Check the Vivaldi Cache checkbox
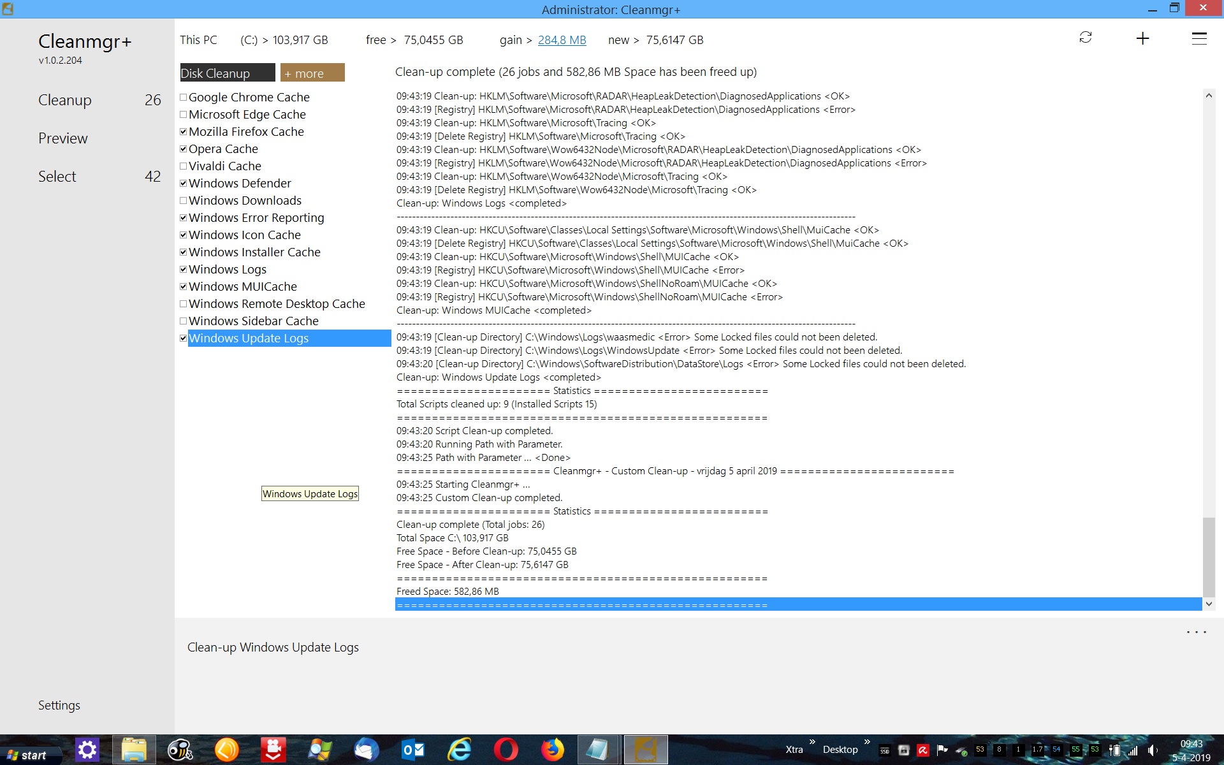Screen dimensions: 1224x765 (x=183, y=166)
